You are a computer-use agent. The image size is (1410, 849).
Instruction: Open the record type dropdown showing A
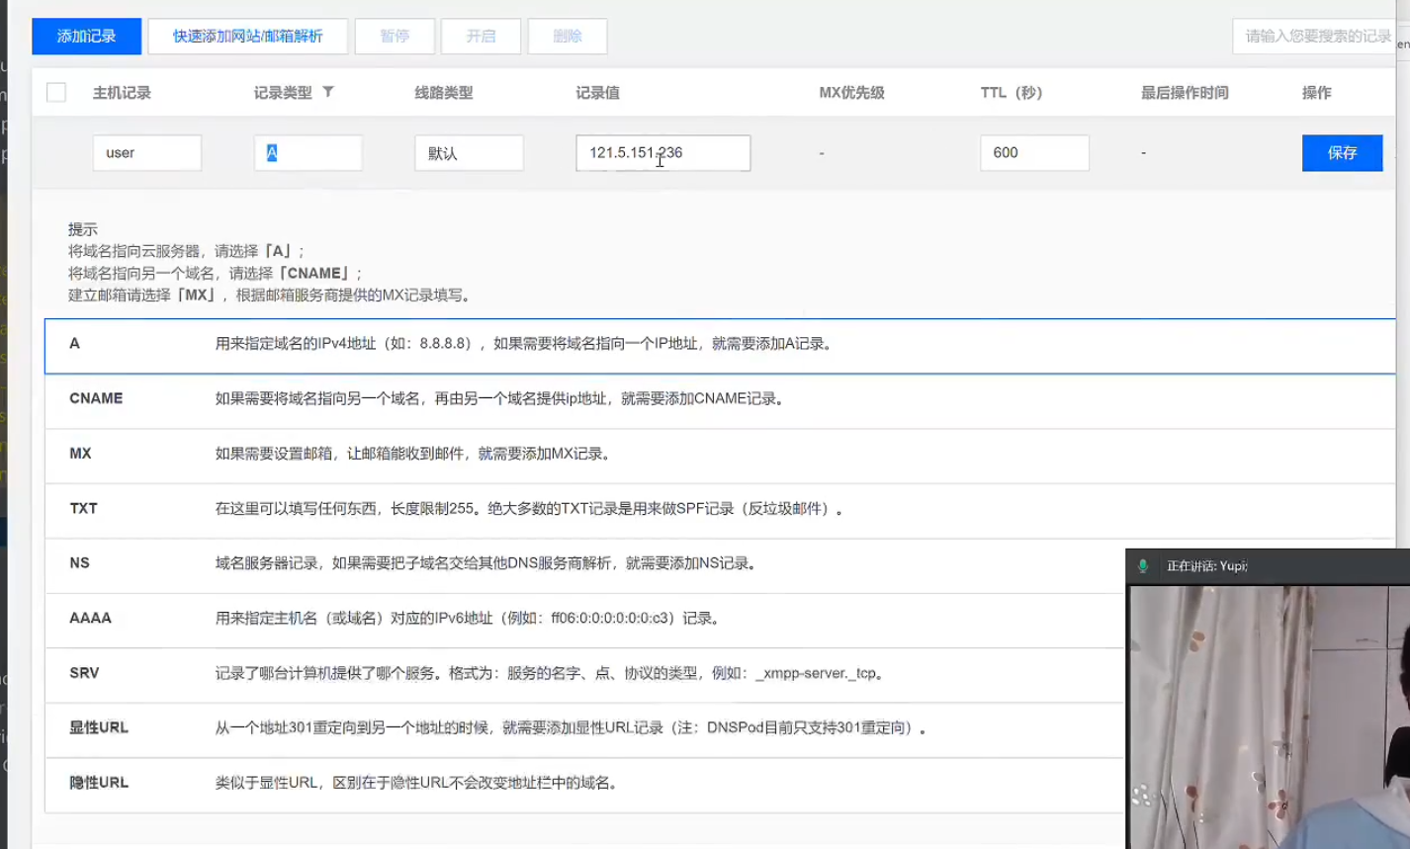click(308, 153)
